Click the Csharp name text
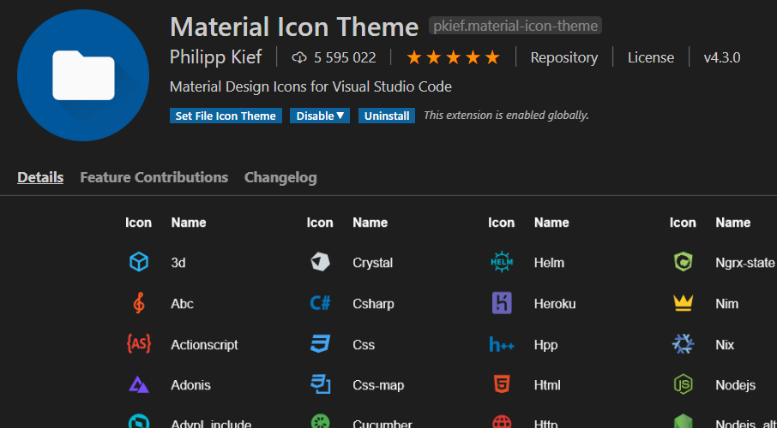 click(373, 303)
